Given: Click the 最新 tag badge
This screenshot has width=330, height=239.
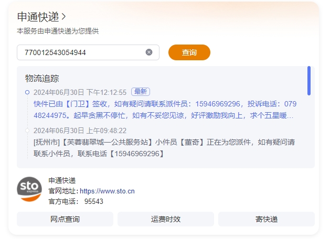Looking at the screenshot, I should (141, 92).
